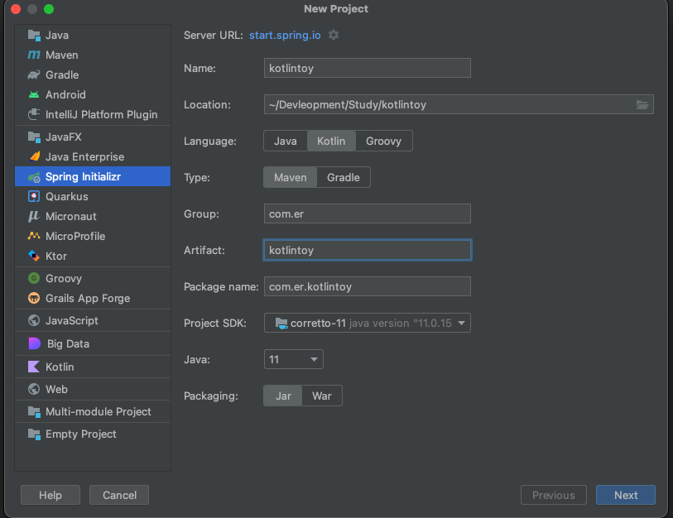Click the Next button
Image resolution: width=673 pixels, height=518 pixels.
coord(625,495)
